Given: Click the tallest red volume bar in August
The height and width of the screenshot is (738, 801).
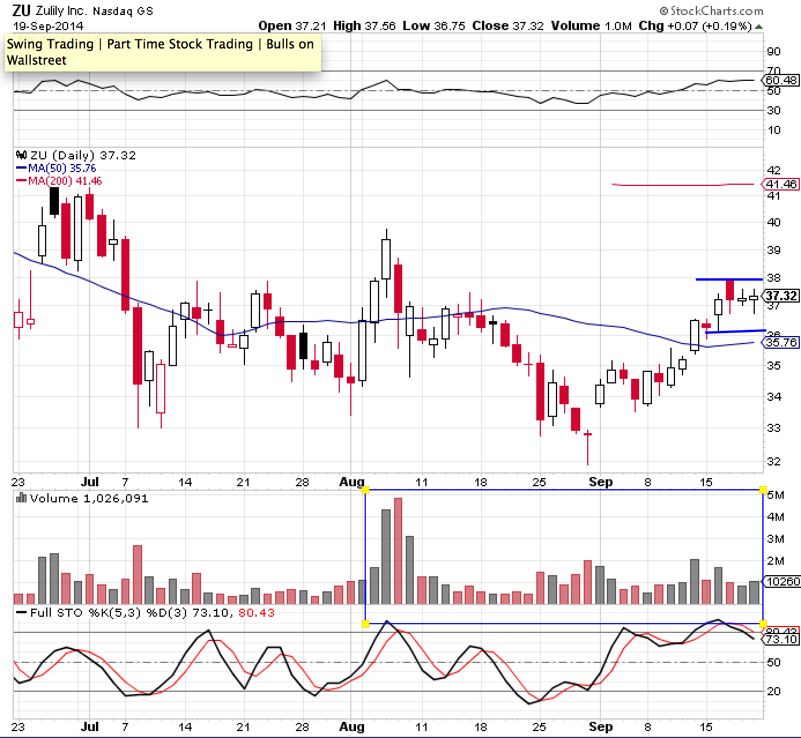Looking at the screenshot, I should pyautogui.click(x=398, y=551).
